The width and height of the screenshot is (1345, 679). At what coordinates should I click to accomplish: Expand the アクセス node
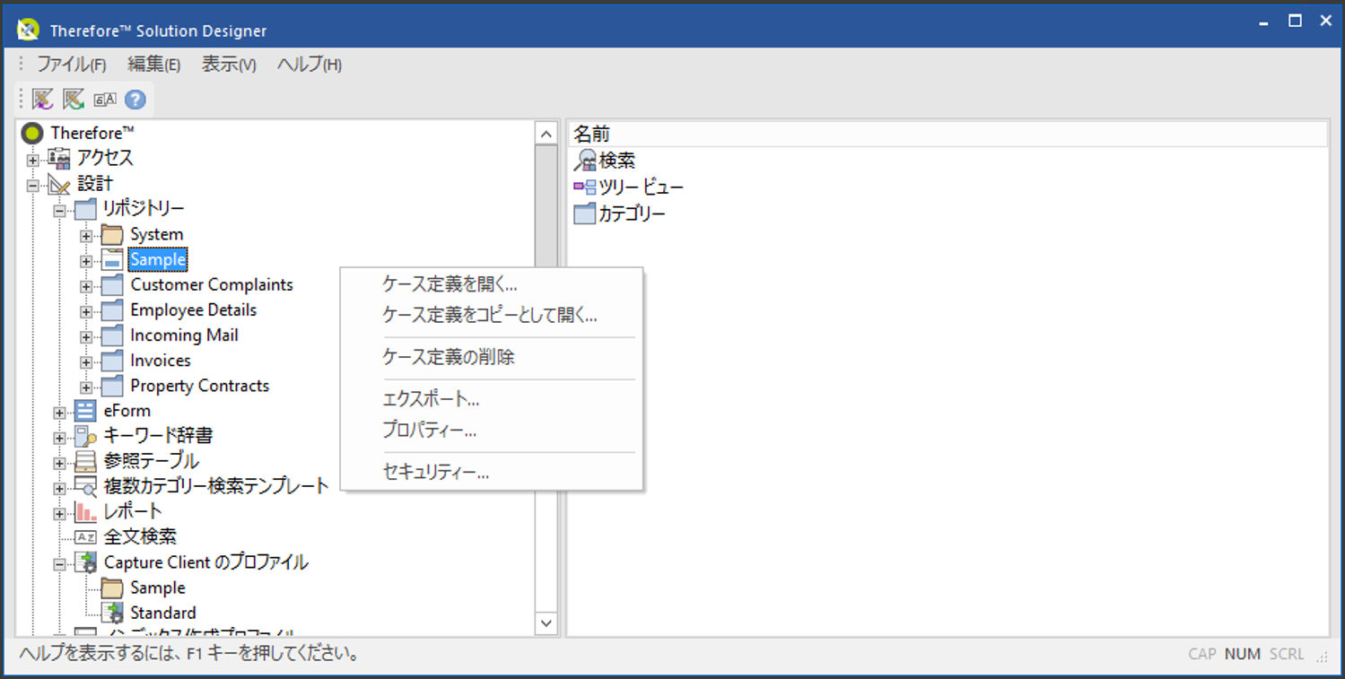33,161
